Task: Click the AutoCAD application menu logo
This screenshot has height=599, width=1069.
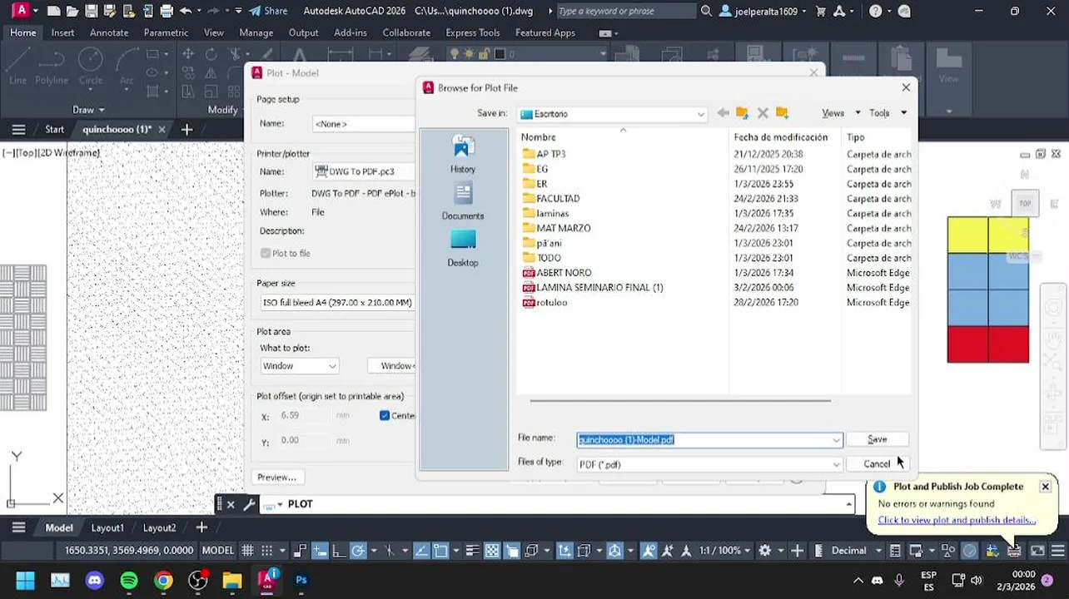Action: pyautogui.click(x=19, y=11)
